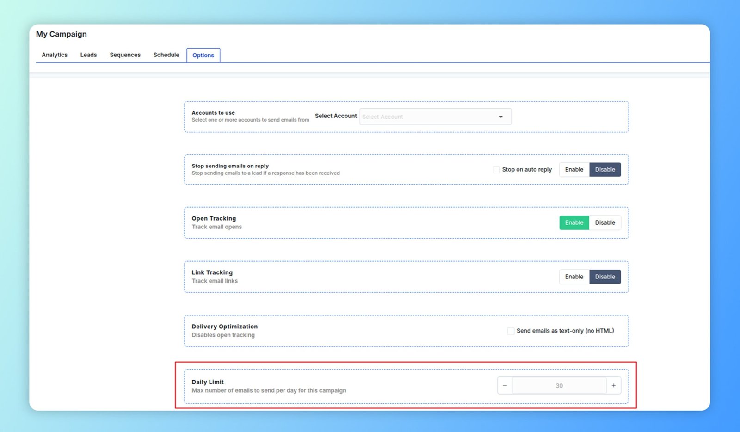Viewport: 740px width, 432px height.
Task: Click the Options tab
Action: point(203,55)
